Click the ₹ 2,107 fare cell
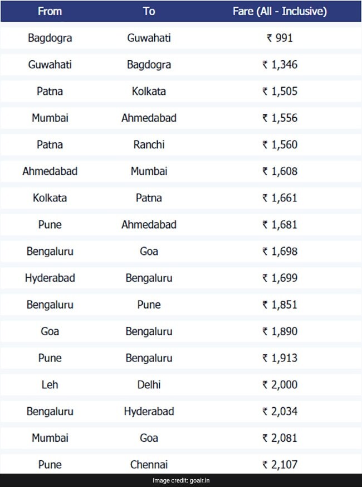362x487 pixels. (280, 465)
